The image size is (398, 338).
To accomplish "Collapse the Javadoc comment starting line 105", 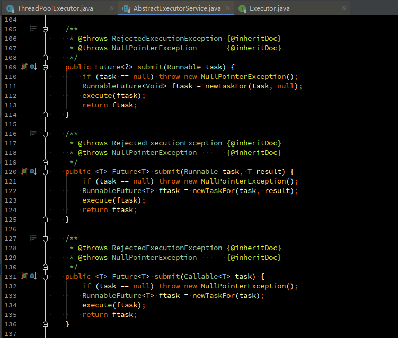I will pyautogui.click(x=45, y=30).
